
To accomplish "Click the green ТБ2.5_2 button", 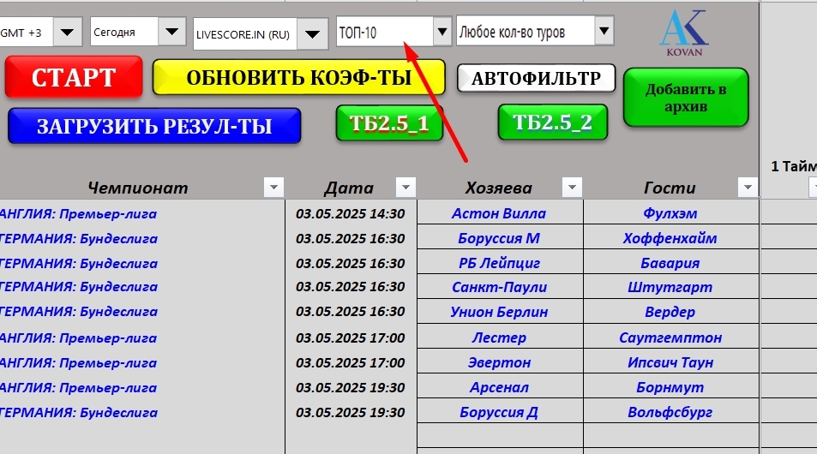I will click(552, 122).
